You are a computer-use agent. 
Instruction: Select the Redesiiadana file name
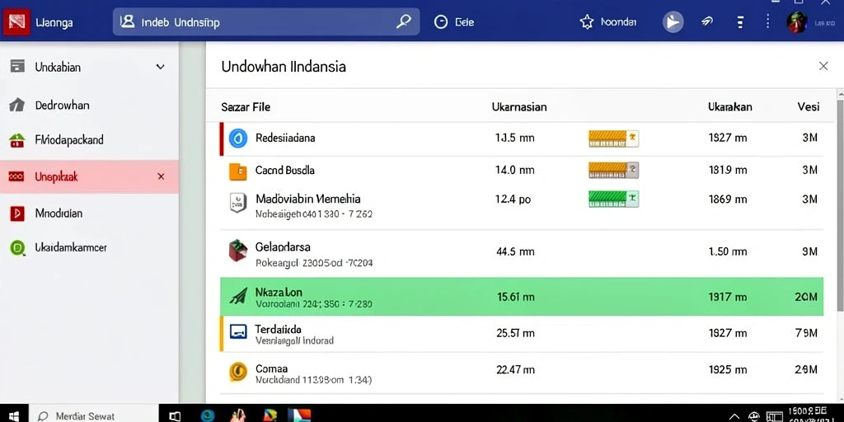pos(285,138)
